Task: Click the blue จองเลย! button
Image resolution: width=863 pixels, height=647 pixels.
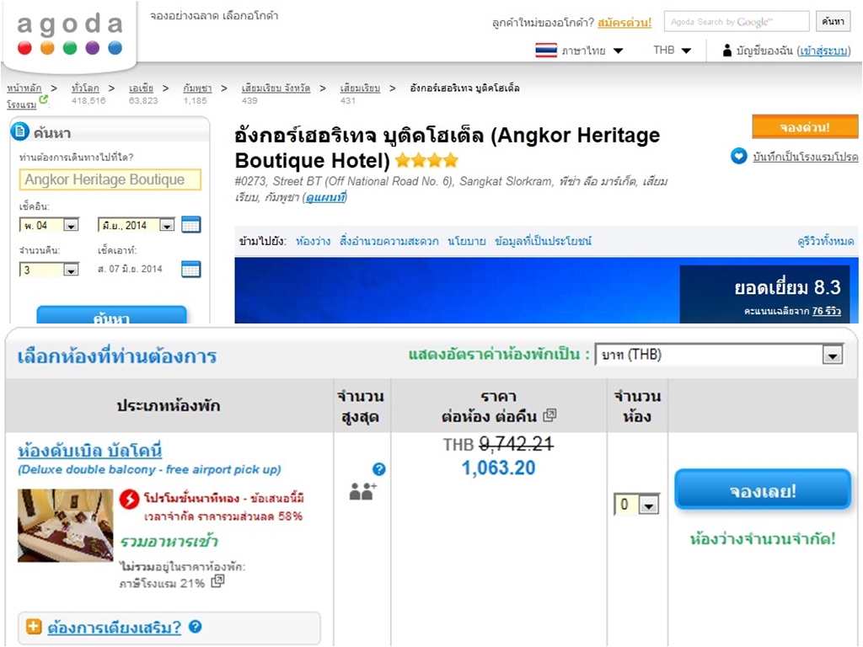Action: pos(763,490)
